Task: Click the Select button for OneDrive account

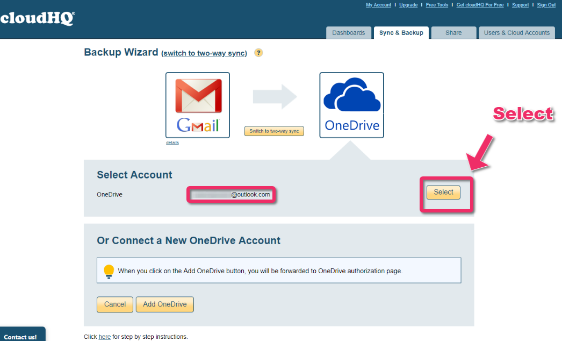Action: click(x=443, y=192)
